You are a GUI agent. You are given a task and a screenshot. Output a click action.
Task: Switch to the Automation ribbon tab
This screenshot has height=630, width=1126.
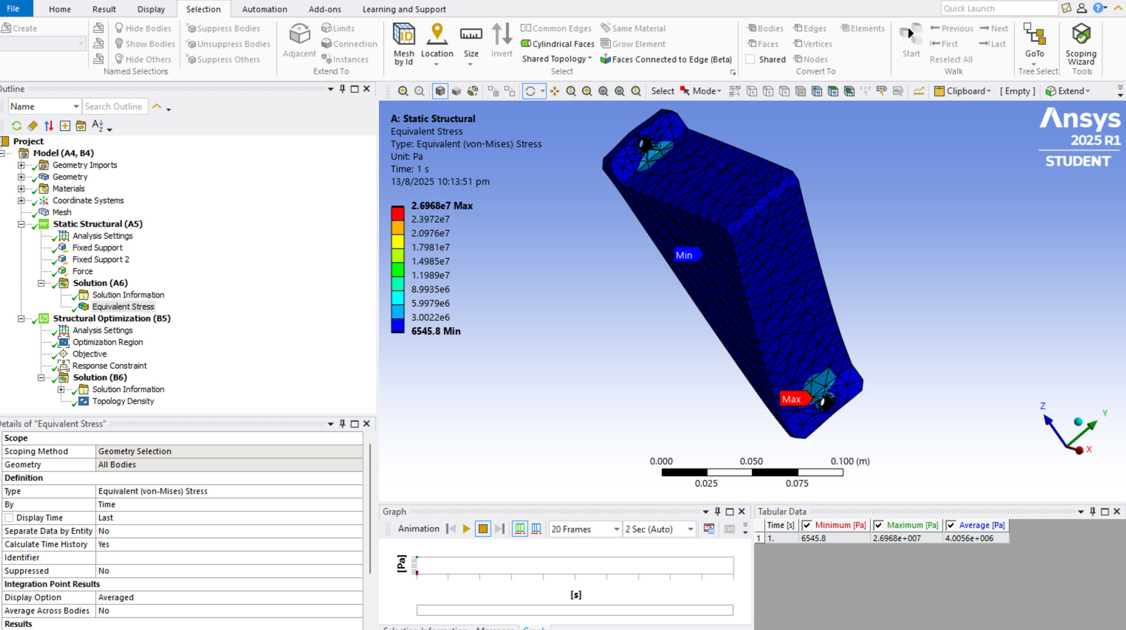(264, 8)
